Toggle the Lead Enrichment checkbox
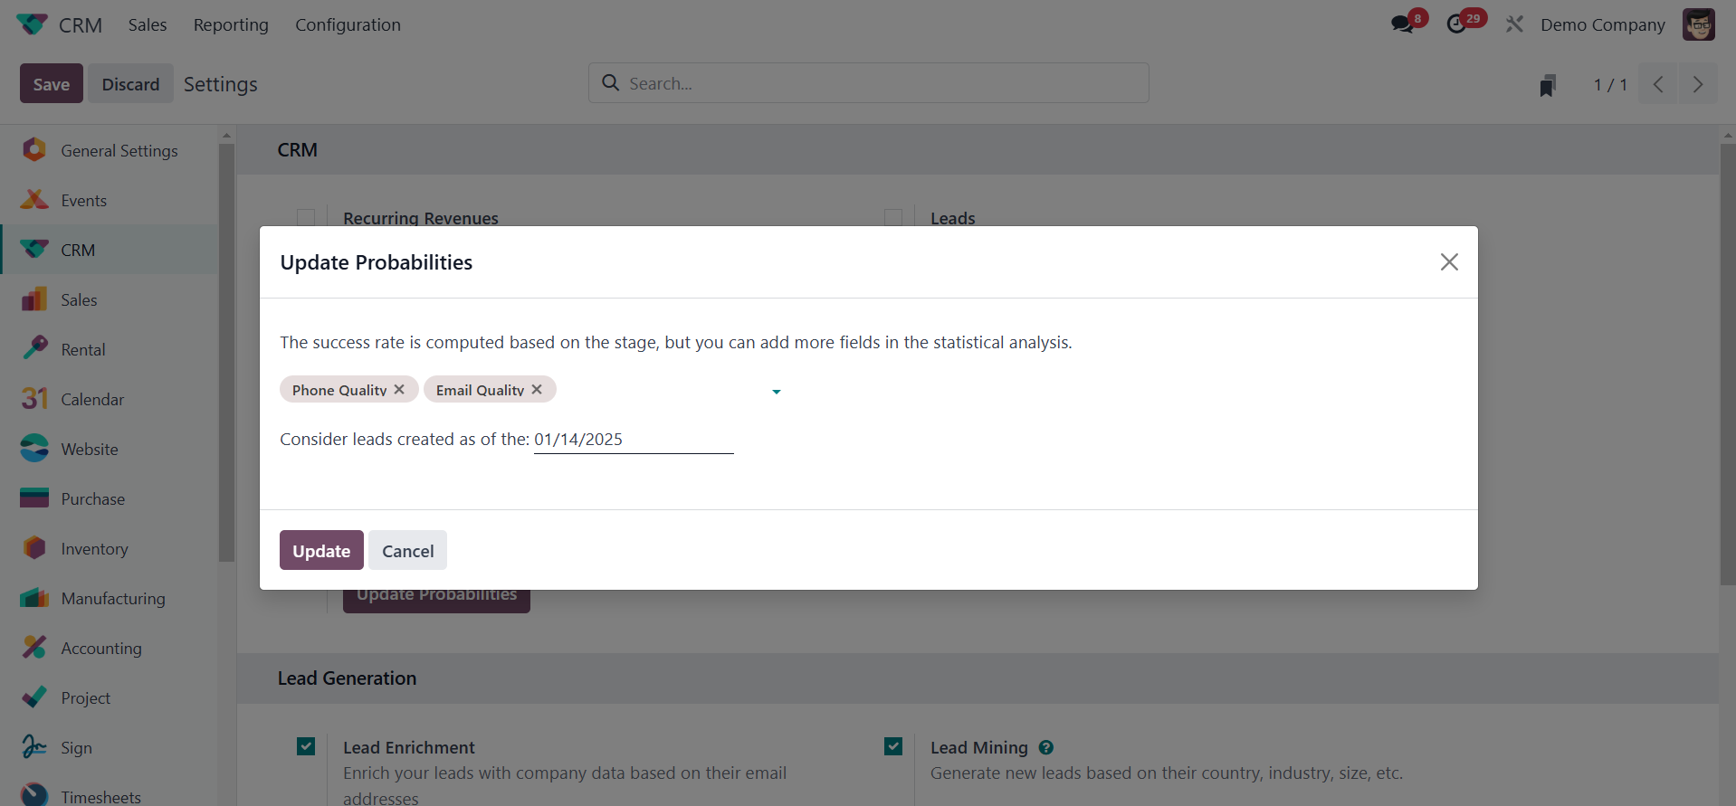 [x=306, y=746]
